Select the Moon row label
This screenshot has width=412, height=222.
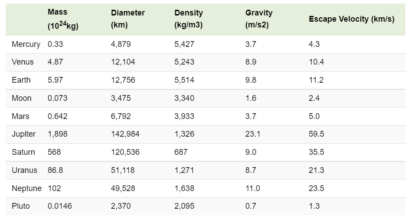(21, 98)
